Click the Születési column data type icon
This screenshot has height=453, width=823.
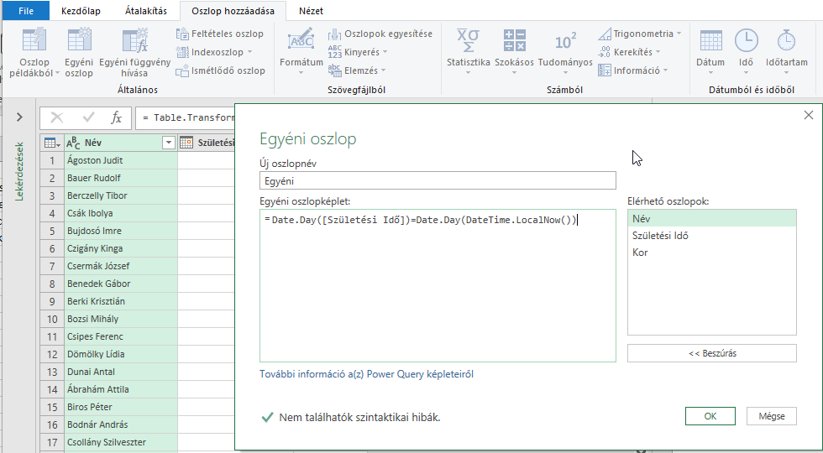coord(186,142)
